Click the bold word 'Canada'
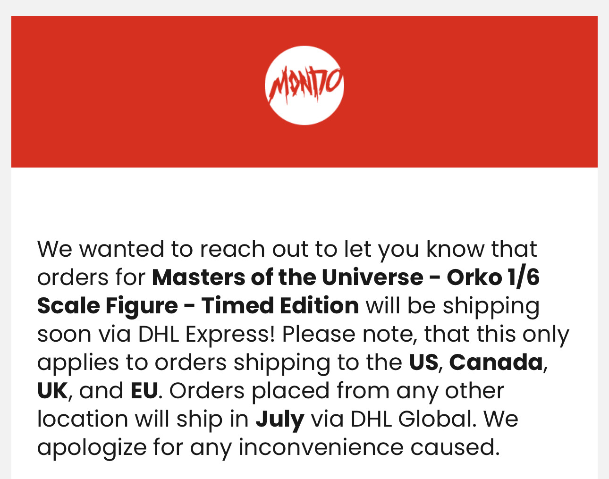609x479 pixels. click(x=496, y=362)
